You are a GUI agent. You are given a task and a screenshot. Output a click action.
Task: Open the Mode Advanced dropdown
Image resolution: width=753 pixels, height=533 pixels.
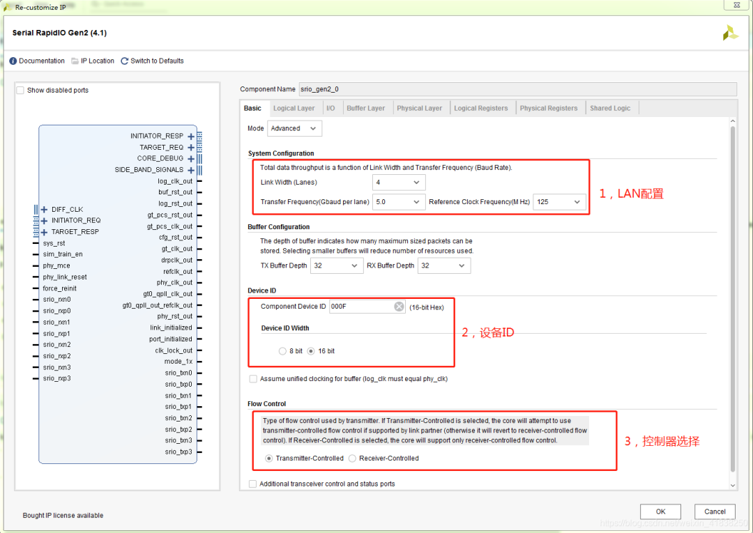(x=295, y=129)
